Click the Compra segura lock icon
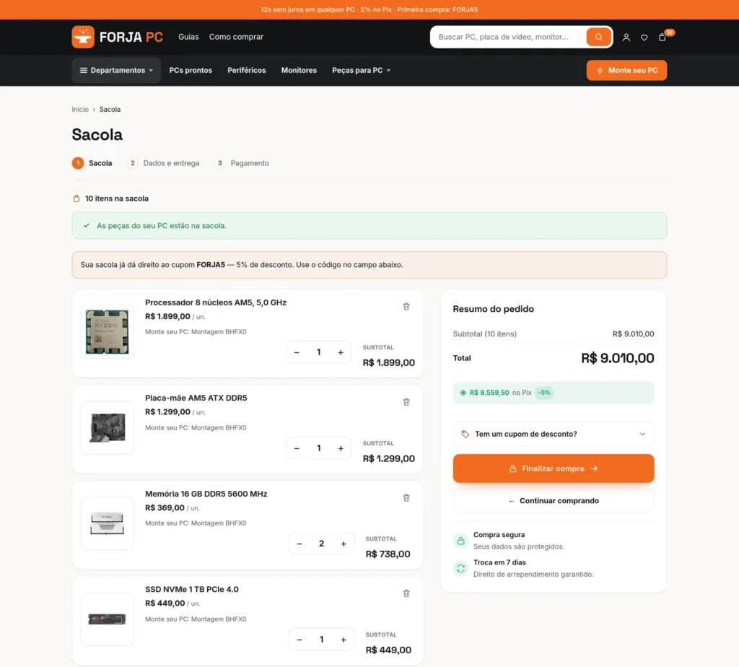This screenshot has width=739, height=667. (x=460, y=541)
